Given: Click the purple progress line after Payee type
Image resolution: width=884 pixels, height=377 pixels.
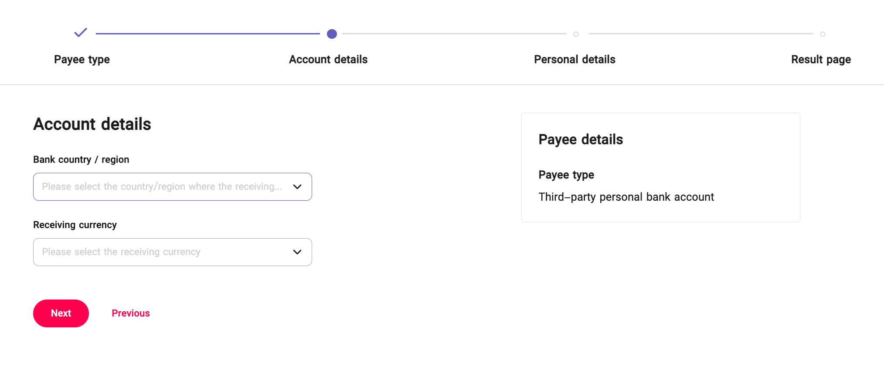Looking at the screenshot, I should click(207, 34).
